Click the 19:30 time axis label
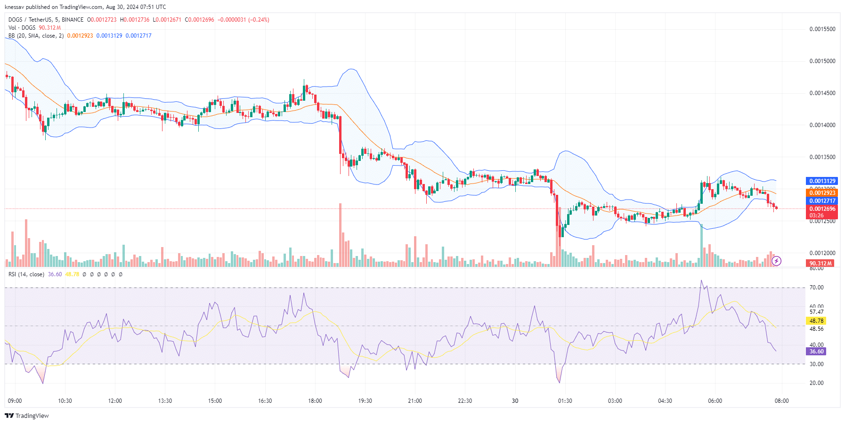 tap(365, 401)
